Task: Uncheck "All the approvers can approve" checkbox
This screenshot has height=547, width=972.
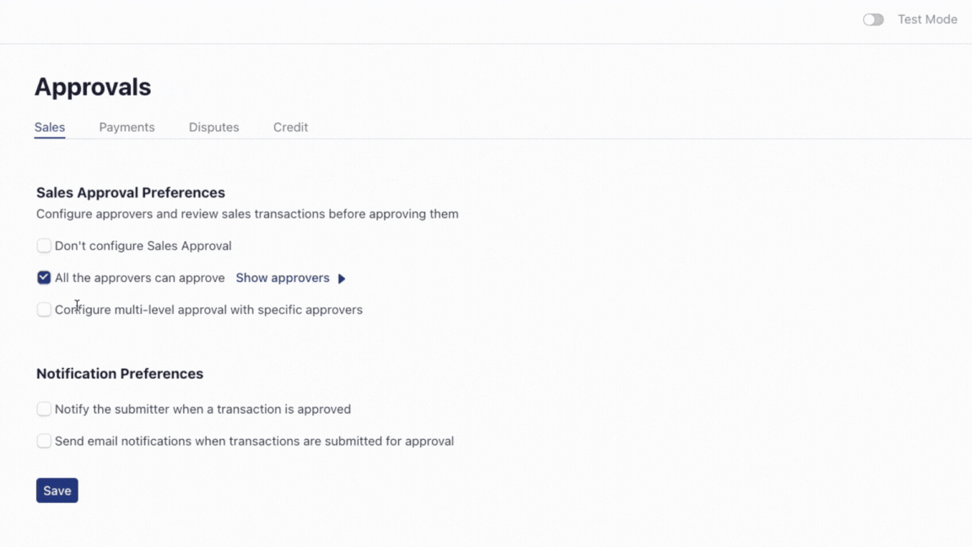Action: click(44, 278)
